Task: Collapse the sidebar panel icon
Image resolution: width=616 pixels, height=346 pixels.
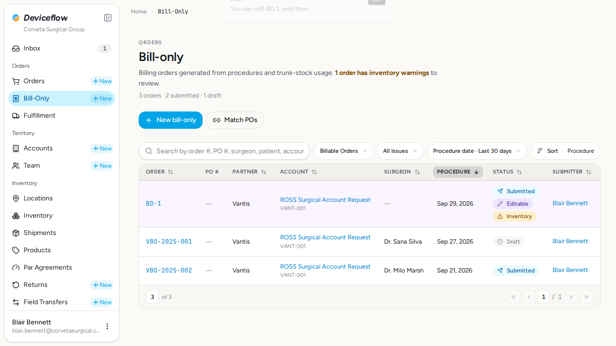Action: (x=108, y=18)
